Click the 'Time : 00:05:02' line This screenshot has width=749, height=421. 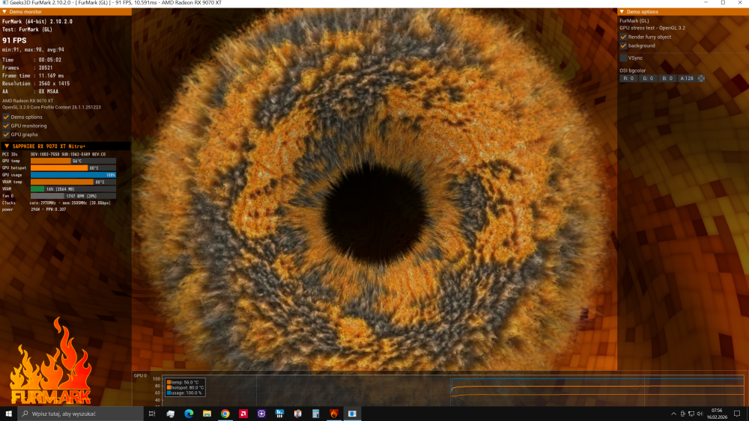[x=31, y=60]
